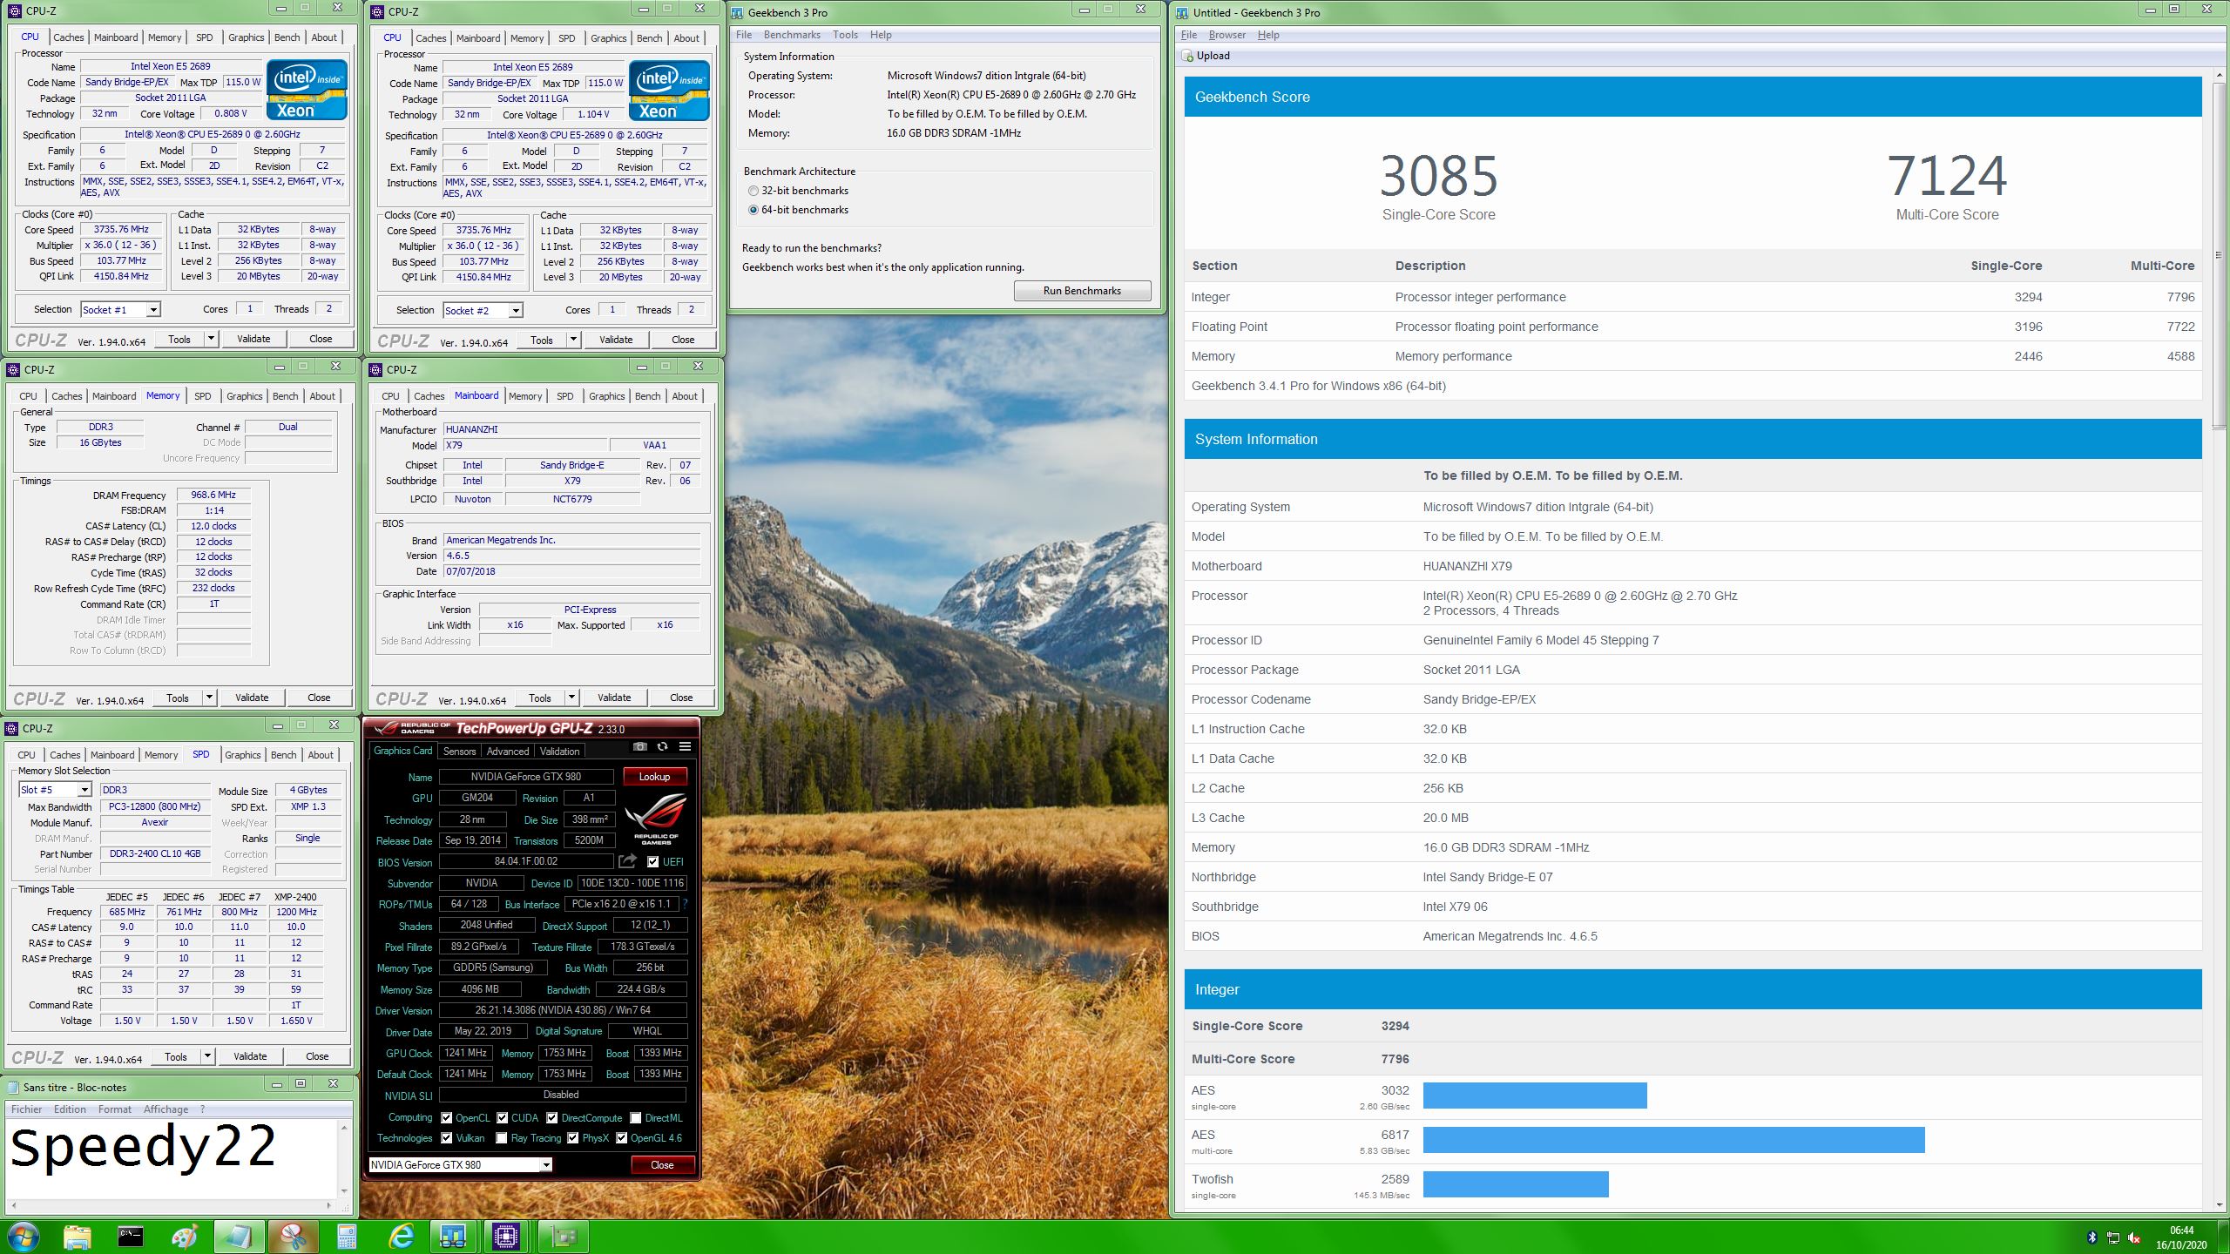
Task: Open the Windows Start orb
Action: click(23, 1237)
